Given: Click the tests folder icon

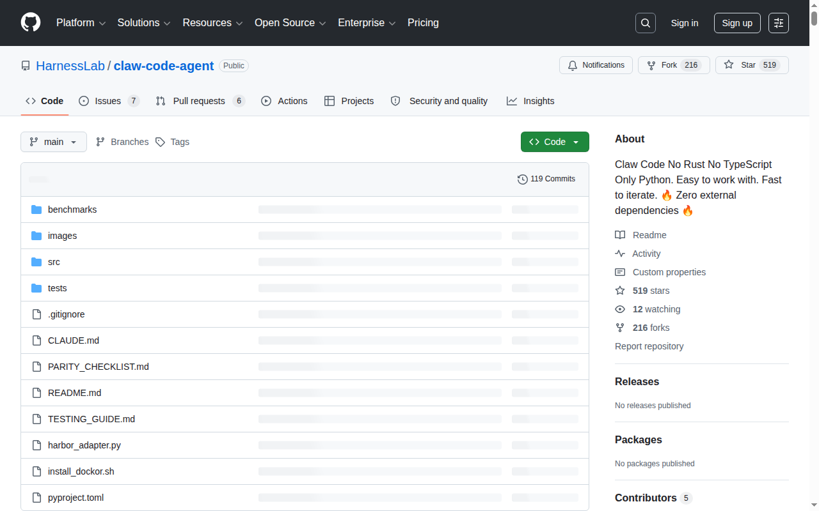Looking at the screenshot, I should 36,288.
